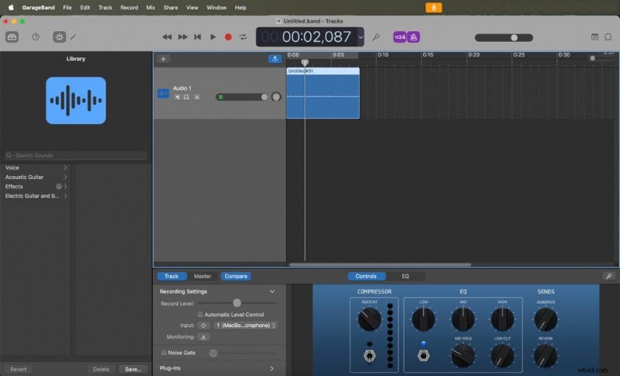Expand the Plug-ins section
The width and height of the screenshot is (620, 376).
coord(271,369)
